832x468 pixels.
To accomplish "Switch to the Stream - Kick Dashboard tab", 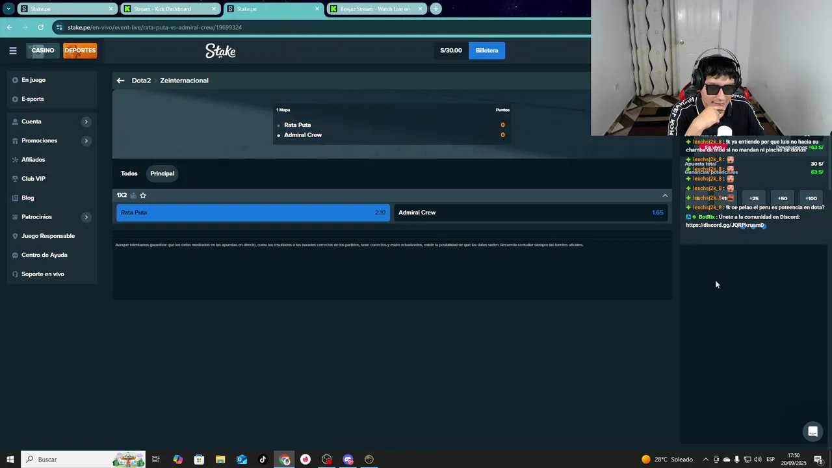I will 170,9.
